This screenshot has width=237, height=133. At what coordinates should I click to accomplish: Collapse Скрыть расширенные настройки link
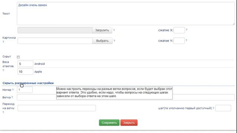point(28,83)
